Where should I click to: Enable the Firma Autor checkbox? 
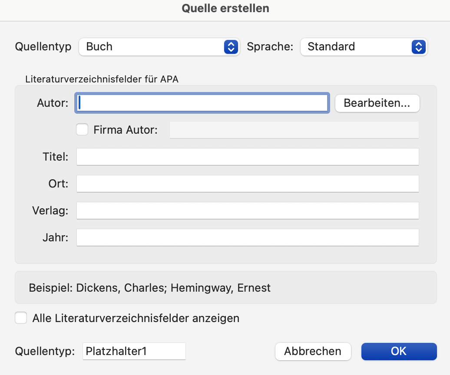coord(82,129)
